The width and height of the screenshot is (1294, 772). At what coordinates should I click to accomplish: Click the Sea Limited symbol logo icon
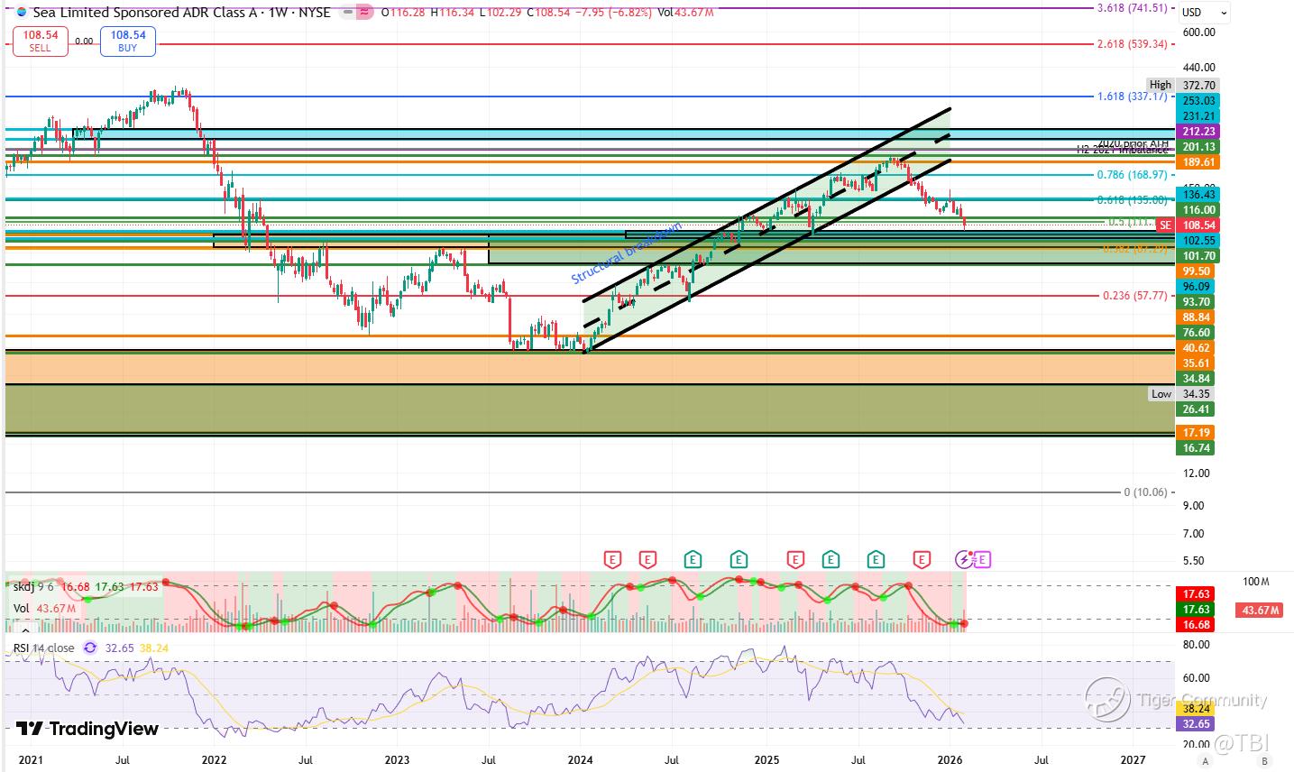point(21,13)
